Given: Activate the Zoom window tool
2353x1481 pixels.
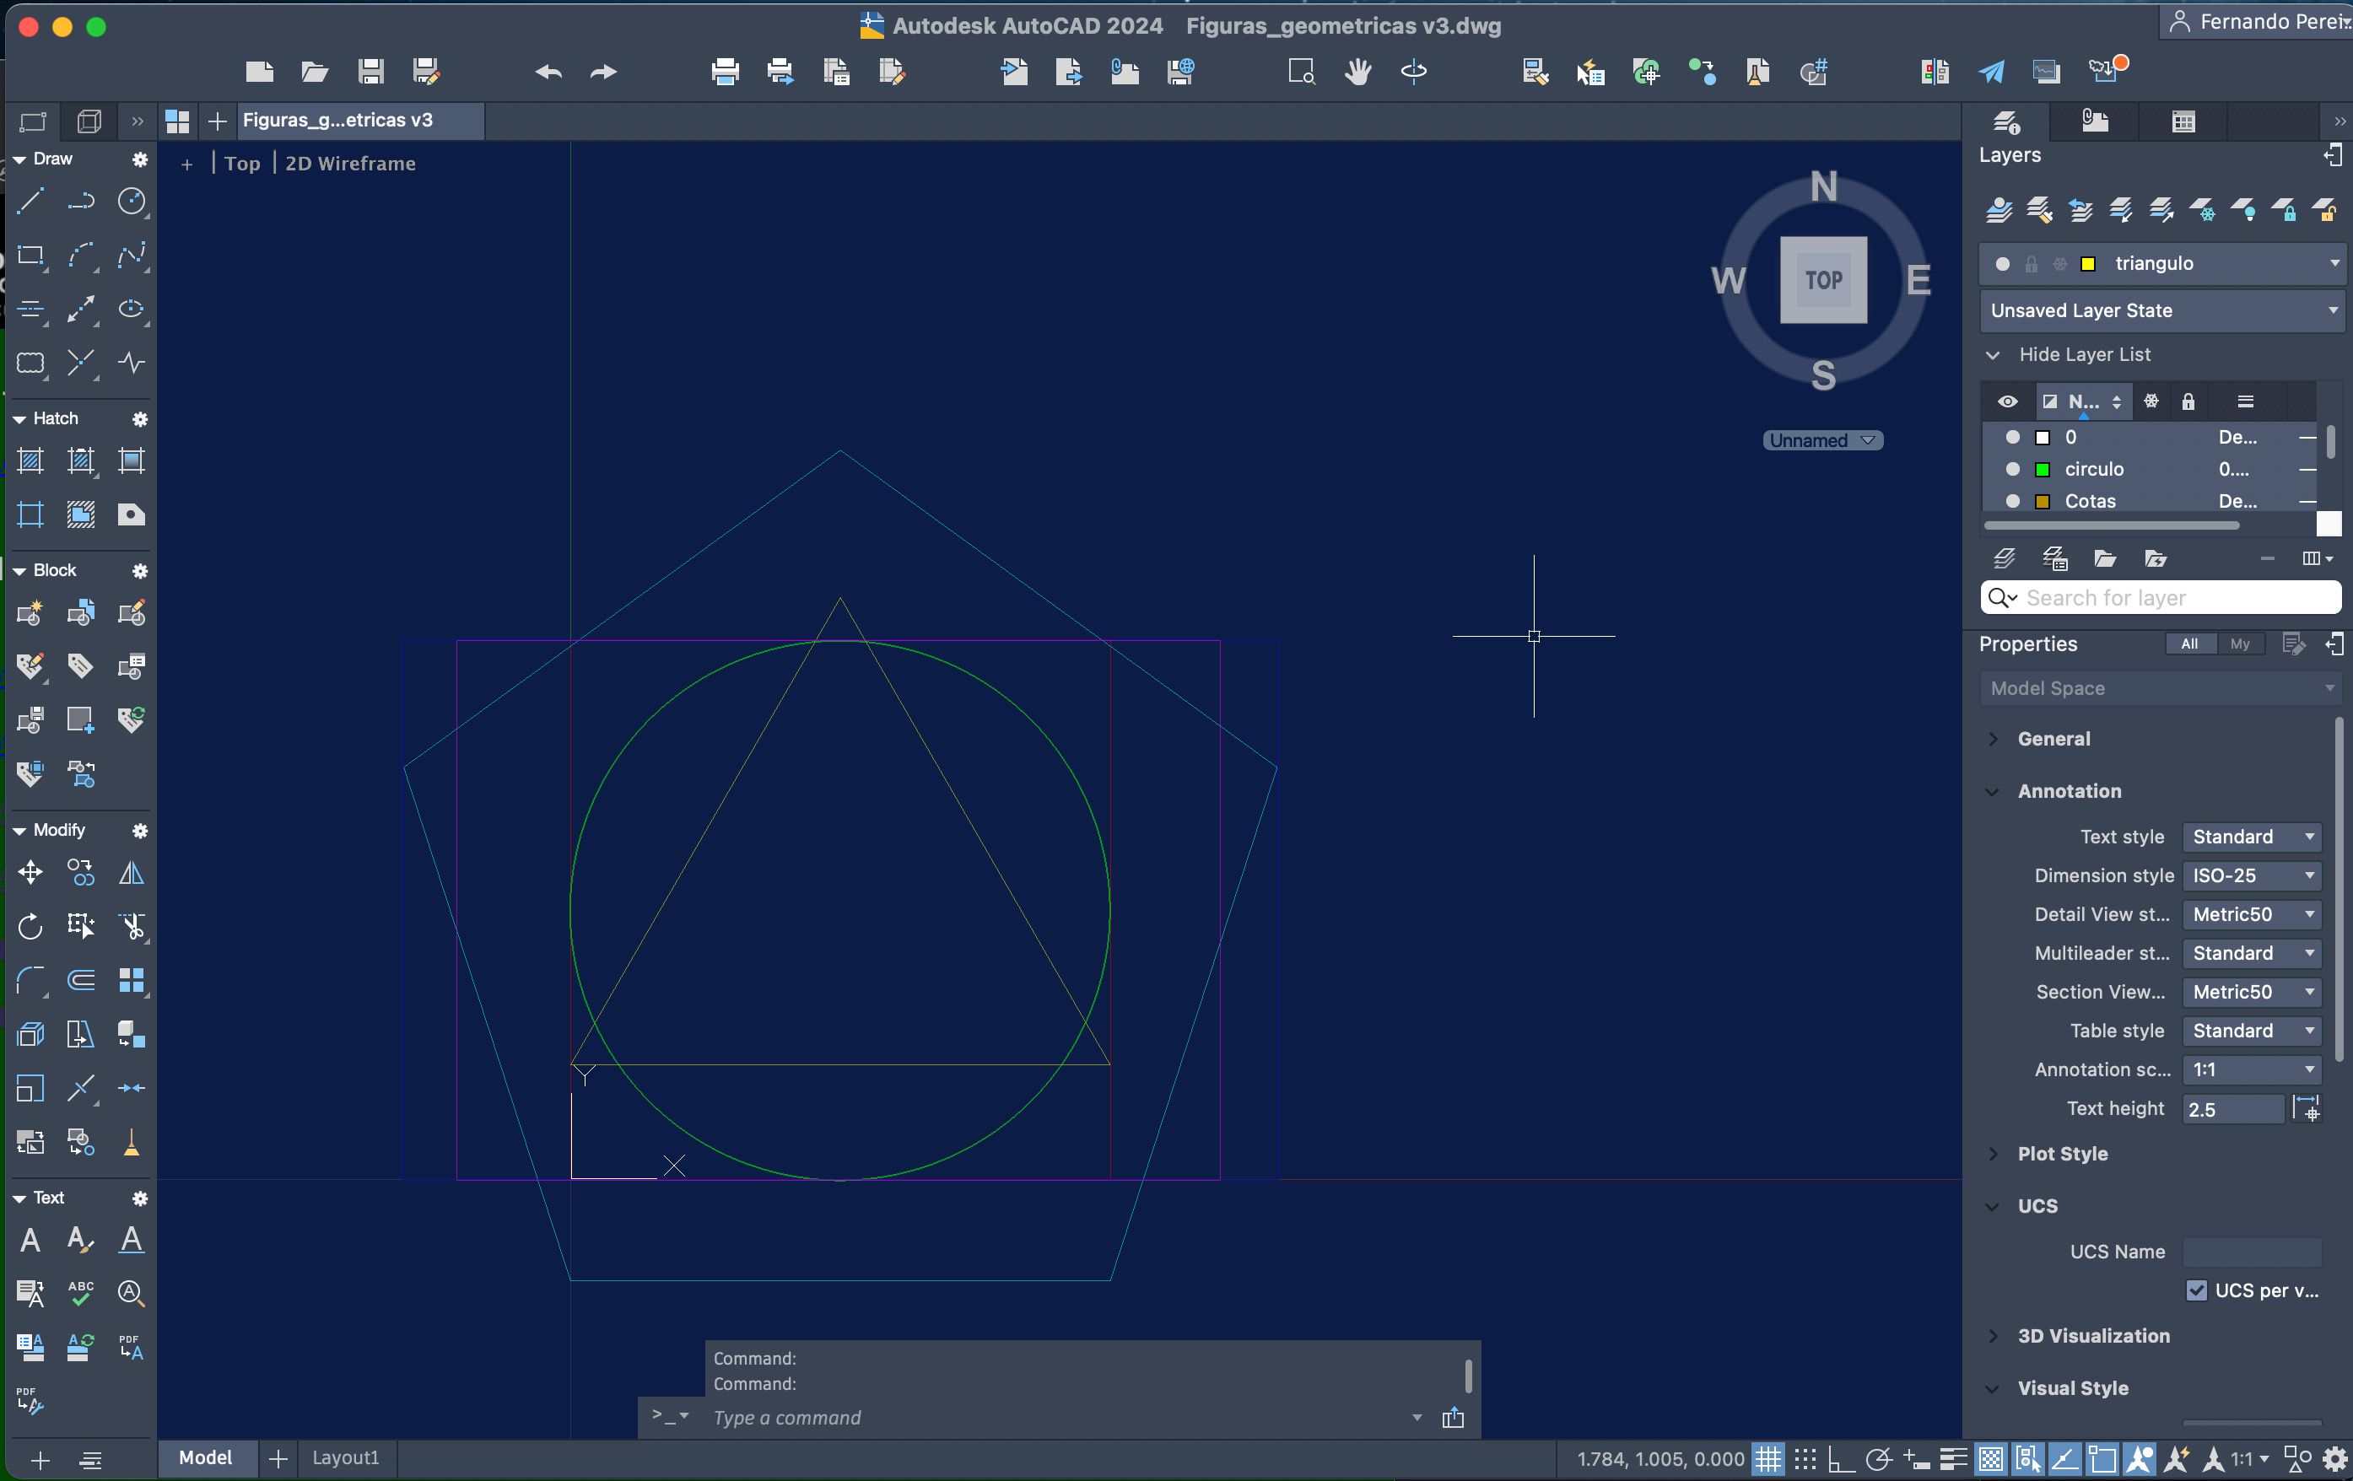Looking at the screenshot, I should tap(1302, 72).
